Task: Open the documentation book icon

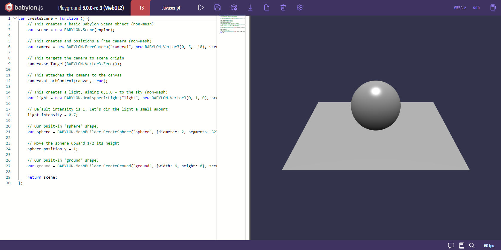Action: [x=462, y=246]
